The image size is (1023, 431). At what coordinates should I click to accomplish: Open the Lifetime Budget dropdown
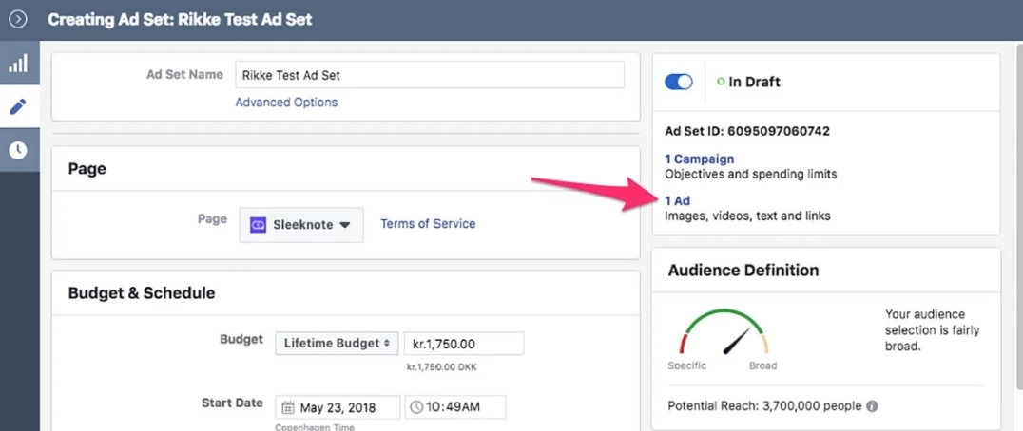point(337,343)
